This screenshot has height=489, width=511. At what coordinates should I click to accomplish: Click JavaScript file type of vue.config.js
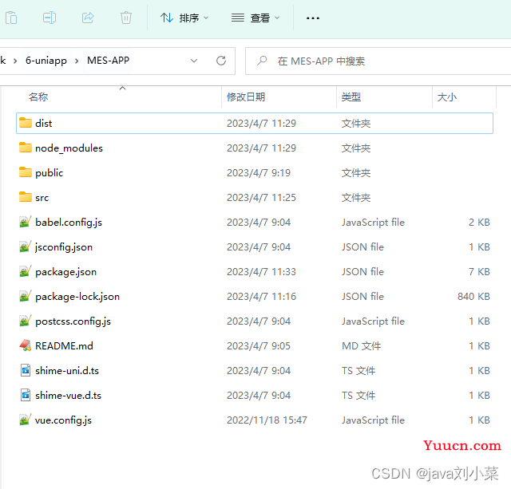coord(373,420)
